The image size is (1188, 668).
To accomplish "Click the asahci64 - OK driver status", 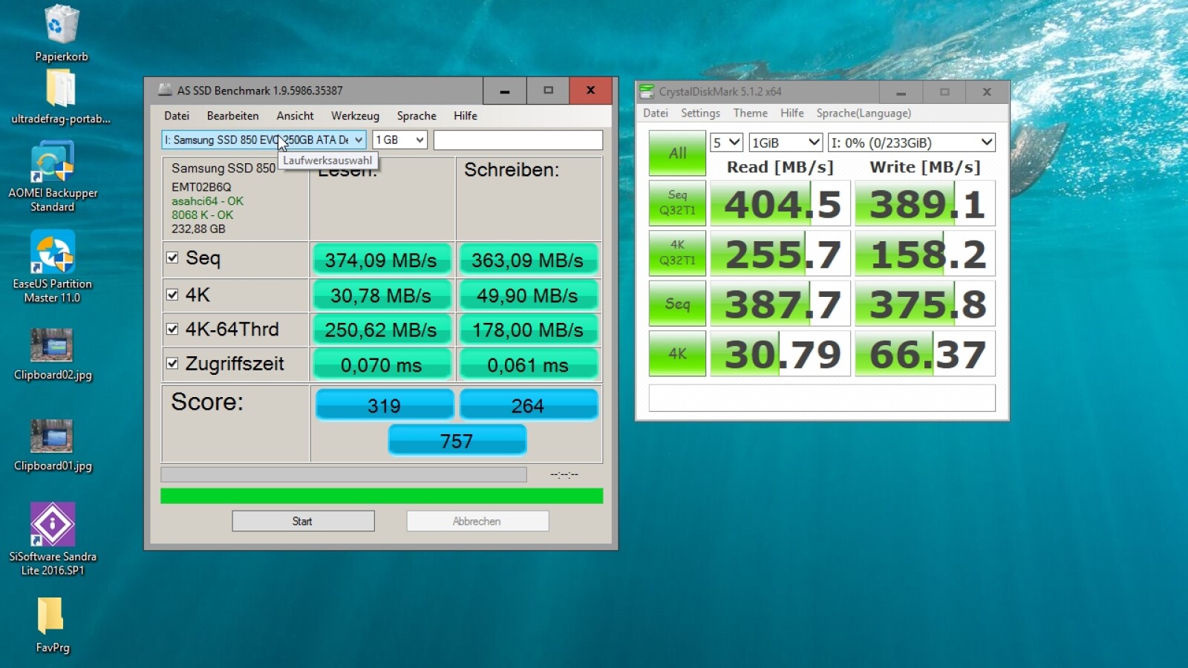I will coord(207,201).
